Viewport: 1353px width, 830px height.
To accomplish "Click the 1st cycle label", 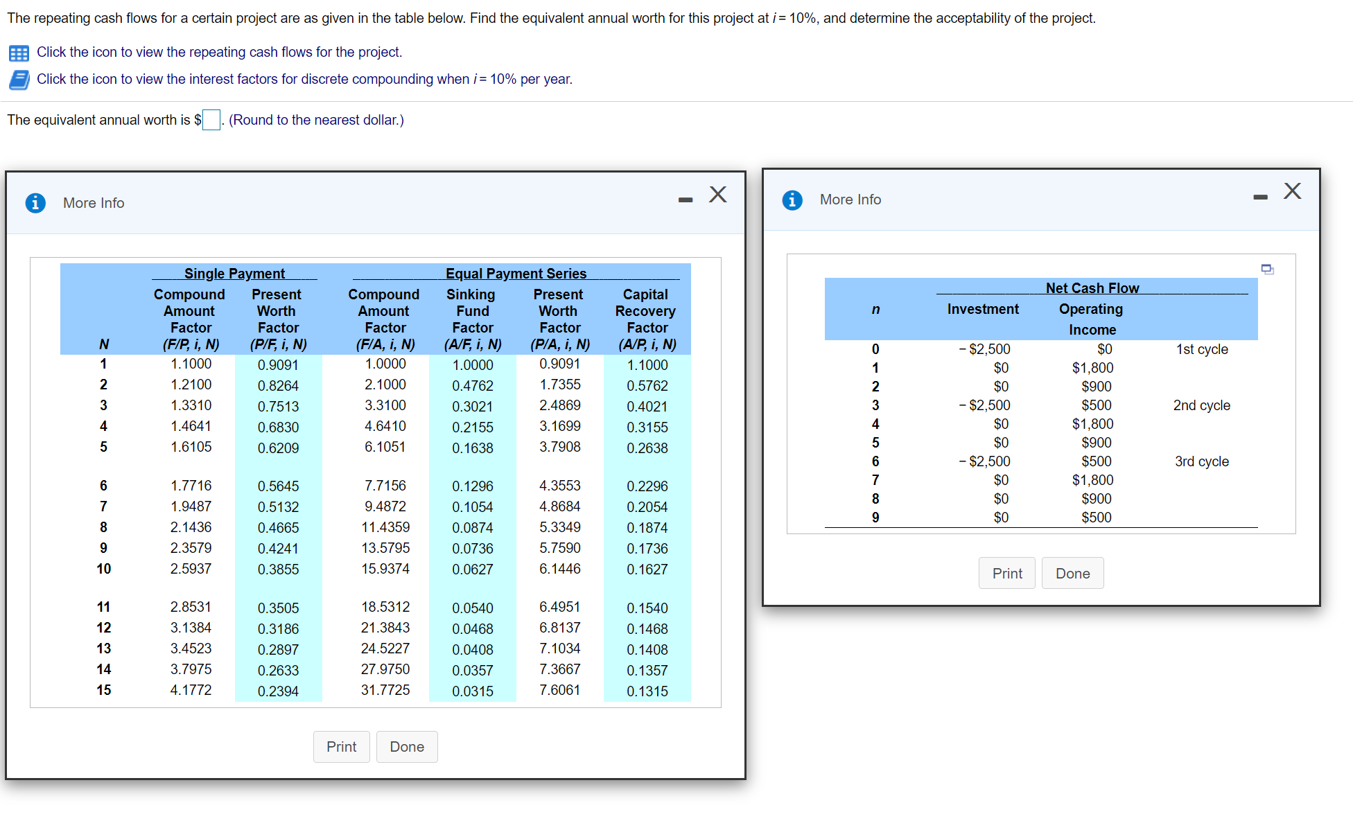I will pyautogui.click(x=1202, y=349).
